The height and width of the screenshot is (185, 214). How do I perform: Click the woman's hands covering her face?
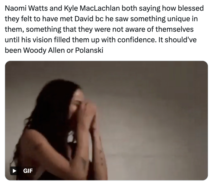(89, 113)
